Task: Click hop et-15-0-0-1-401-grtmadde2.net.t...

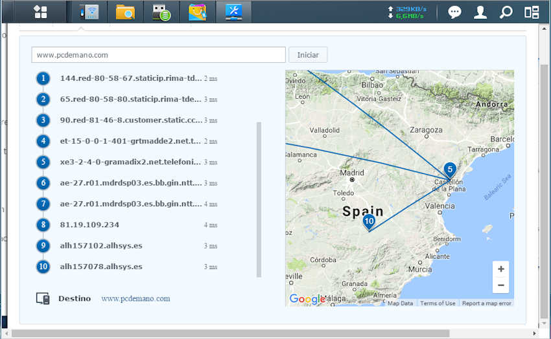Action: pos(130,141)
